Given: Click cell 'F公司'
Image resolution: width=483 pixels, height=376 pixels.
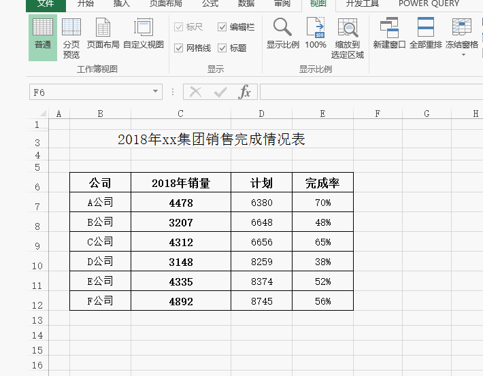Looking at the screenshot, I should (x=101, y=301).
